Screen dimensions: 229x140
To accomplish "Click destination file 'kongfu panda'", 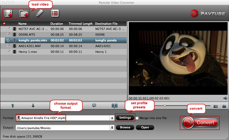I will (106, 40).
